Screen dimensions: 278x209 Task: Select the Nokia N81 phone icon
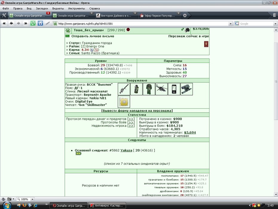(x=174, y=89)
